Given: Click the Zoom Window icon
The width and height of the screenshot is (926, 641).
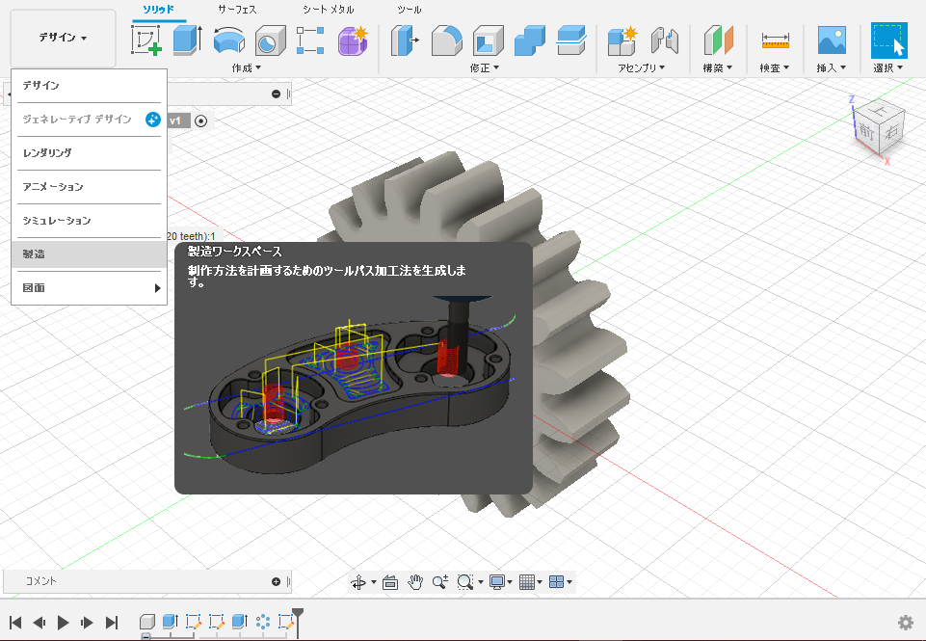Looking at the screenshot, I should click(465, 582).
